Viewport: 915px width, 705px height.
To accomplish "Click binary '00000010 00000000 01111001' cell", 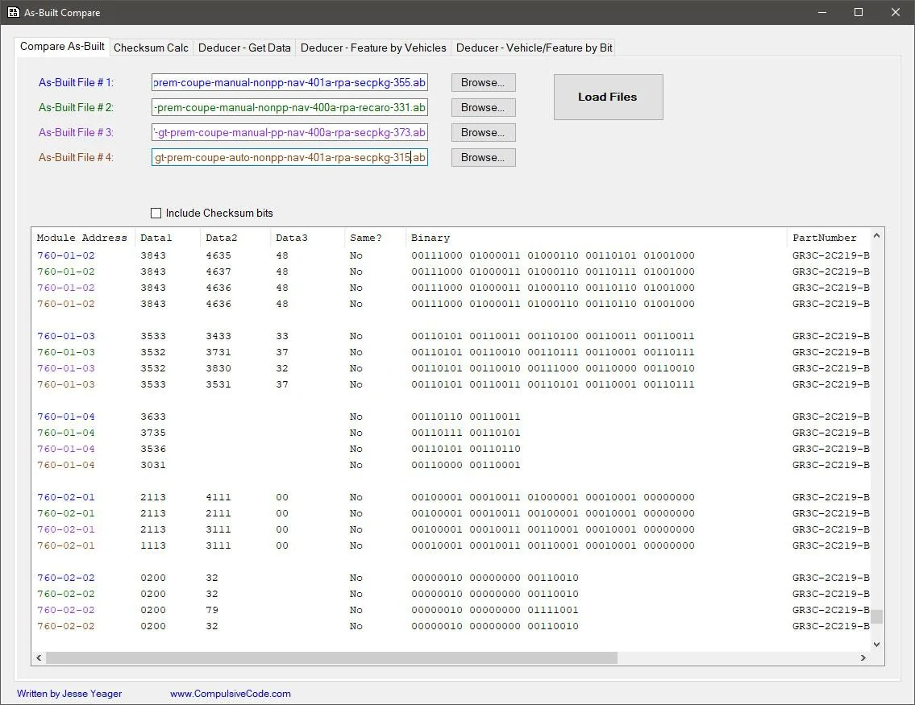I will click(495, 610).
